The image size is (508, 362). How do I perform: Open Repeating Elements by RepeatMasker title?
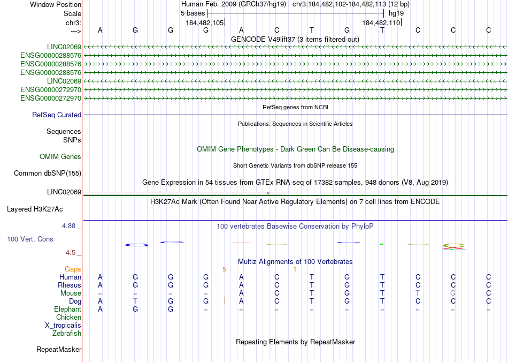(x=296, y=342)
